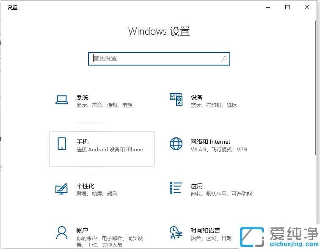Open the 系统 settings title

click(x=83, y=97)
